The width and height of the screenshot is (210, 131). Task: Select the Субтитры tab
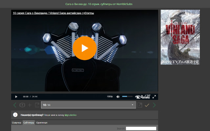click(29, 122)
